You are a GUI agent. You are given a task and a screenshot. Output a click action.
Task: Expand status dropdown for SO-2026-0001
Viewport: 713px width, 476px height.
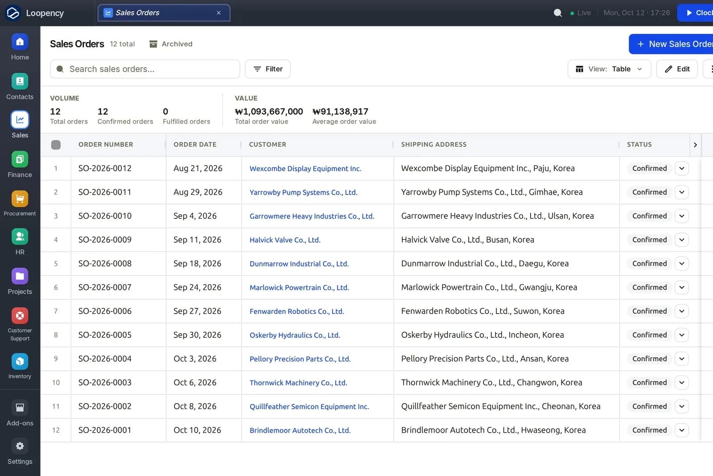tap(682, 430)
